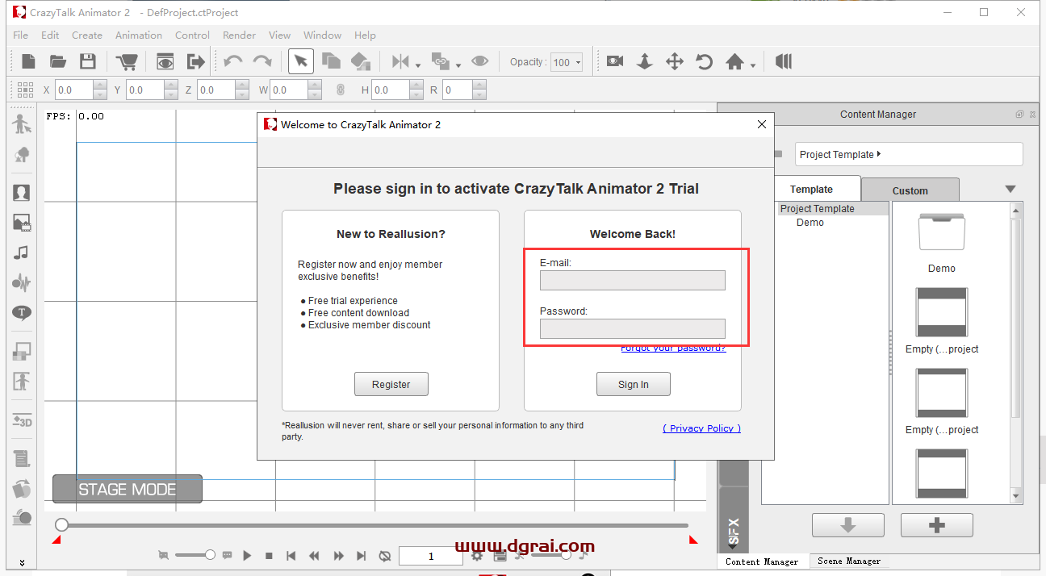Open the Privacy Policy link
The height and width of the screenshot is (576, 1046).
tap(701, 428)
